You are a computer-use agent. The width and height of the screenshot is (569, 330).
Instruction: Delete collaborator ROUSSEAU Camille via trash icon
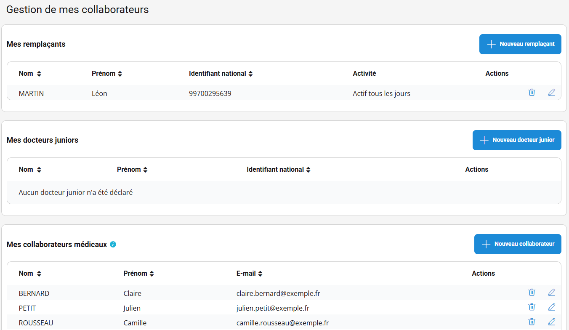point(532,322)
